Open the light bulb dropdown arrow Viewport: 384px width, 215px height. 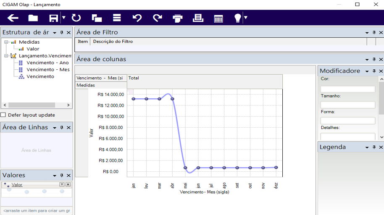click(246, 18)
